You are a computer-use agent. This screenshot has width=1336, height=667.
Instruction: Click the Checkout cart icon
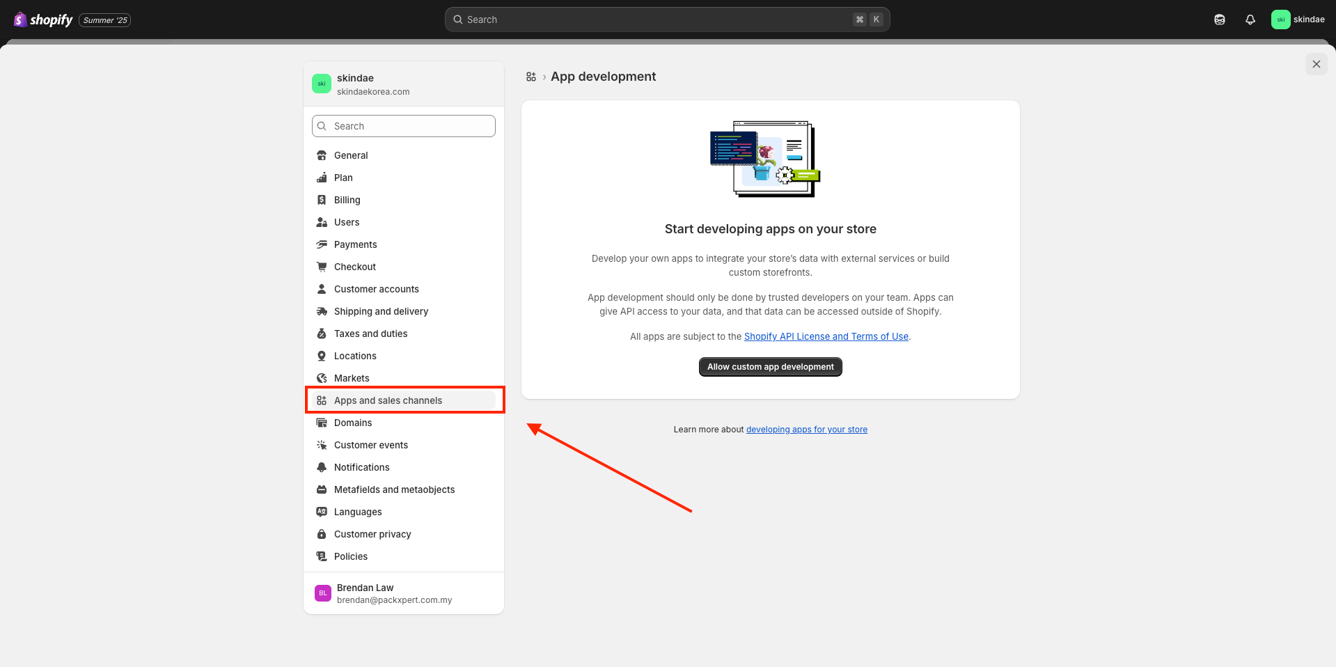point(322,267)
